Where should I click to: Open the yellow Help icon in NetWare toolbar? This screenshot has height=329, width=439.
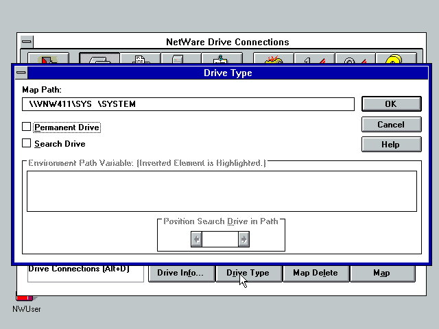(x=396, y=58)
